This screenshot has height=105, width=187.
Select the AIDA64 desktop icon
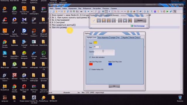point(14,76)
